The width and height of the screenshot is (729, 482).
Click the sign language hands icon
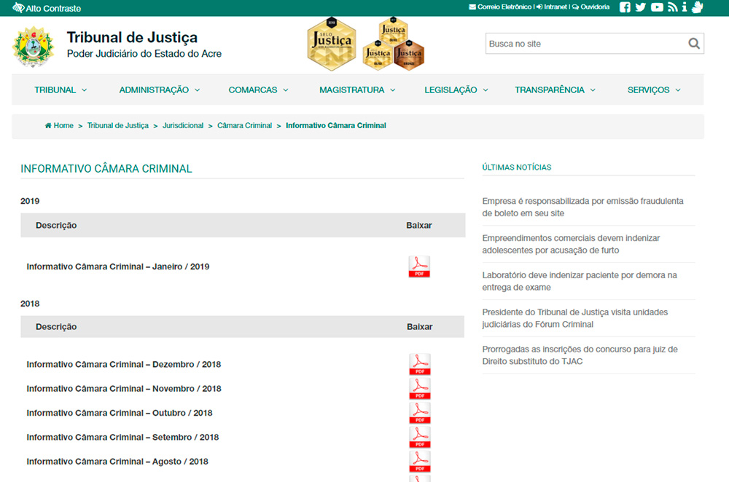pyautogui.click(x=697, y=7)
